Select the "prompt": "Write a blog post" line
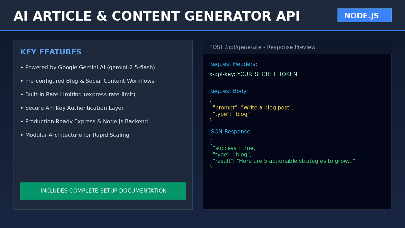This screenshot has height=228, width=405. pos(253,108)
